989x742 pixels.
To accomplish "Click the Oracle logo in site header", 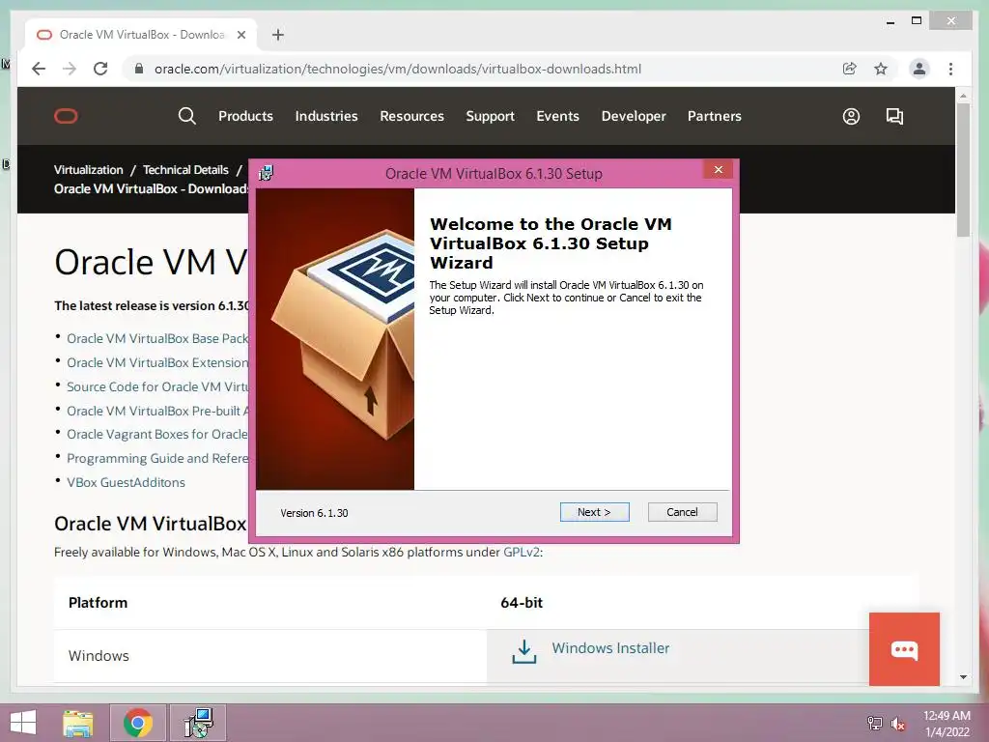I will (x=66, y=116).
